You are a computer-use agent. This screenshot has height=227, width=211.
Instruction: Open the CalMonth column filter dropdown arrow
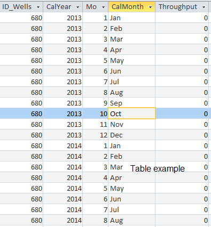point(151,7)
